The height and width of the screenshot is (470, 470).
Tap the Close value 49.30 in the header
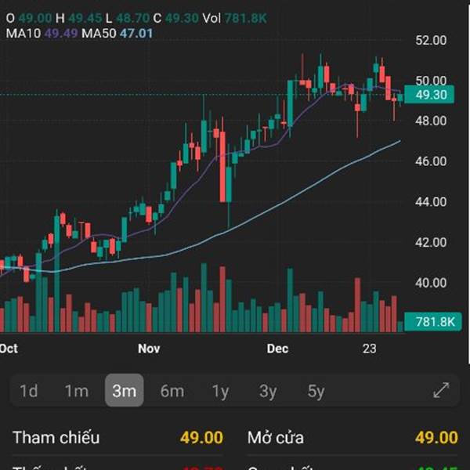182,18
